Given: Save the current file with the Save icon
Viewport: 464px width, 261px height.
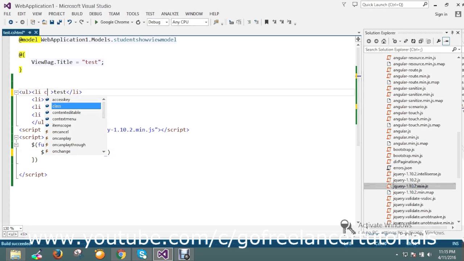Looking at the screenshot, I should click(52, 22).
